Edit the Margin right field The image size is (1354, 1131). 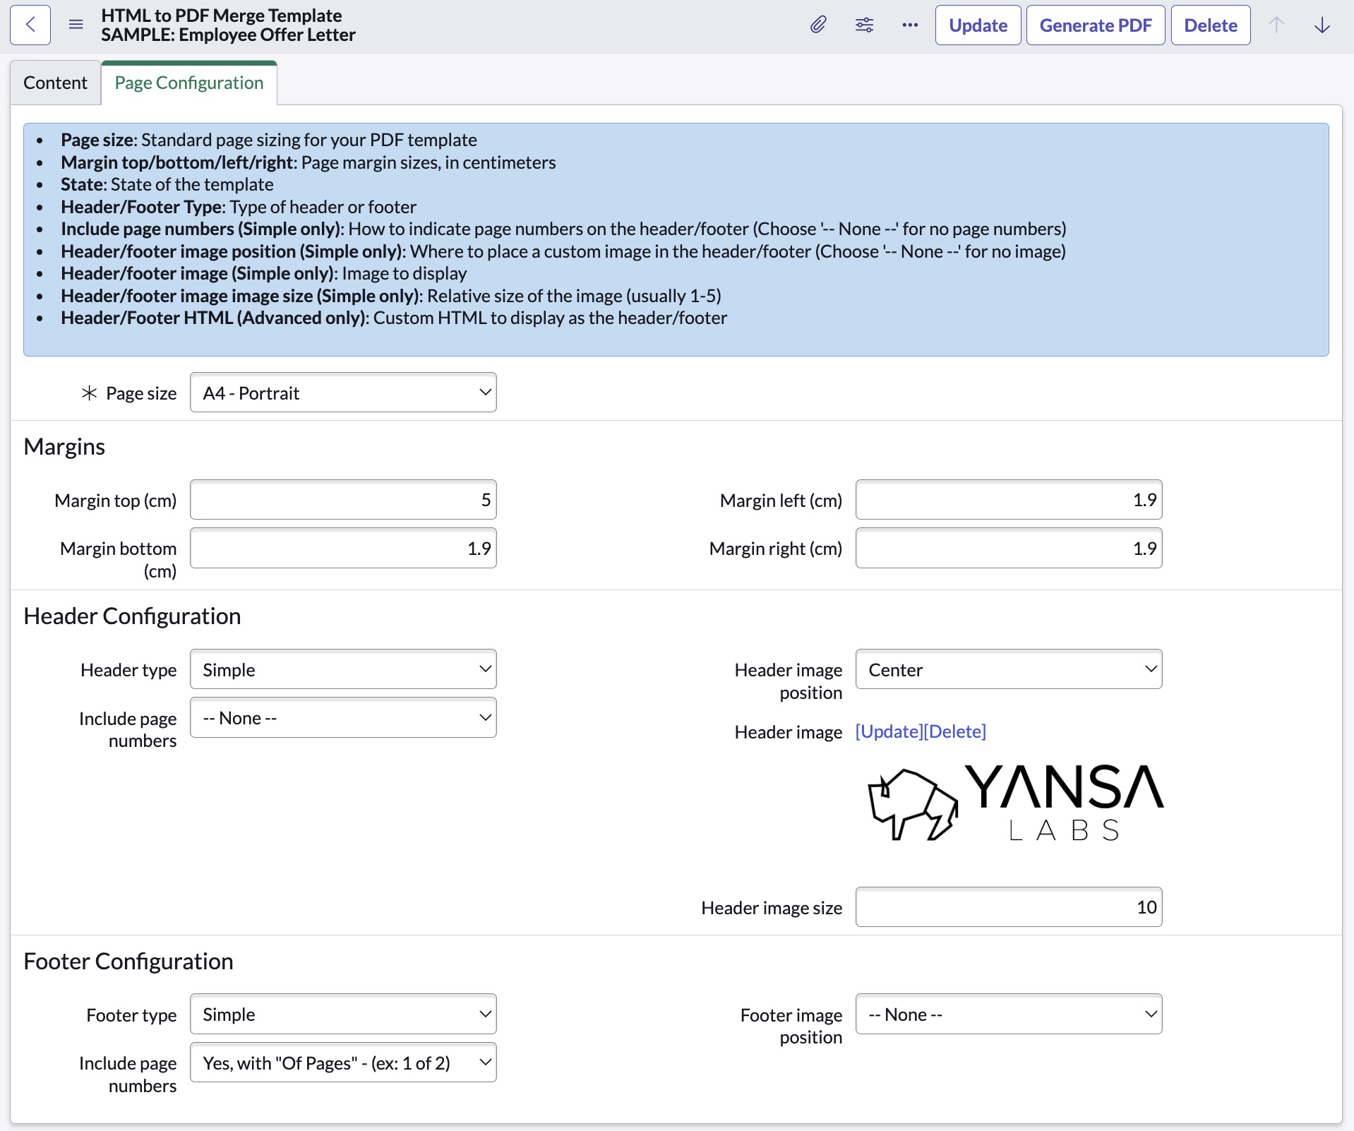pyautogui.click(x=1009, y=548)
